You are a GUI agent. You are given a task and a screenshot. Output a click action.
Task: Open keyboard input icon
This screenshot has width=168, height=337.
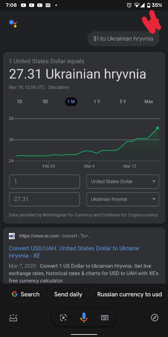point(105,318)
